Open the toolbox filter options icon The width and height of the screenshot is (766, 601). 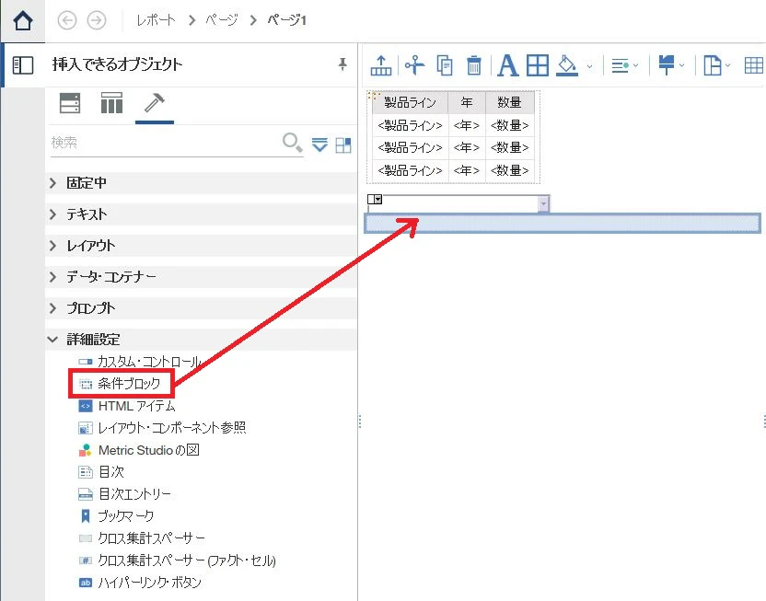coord(320,145)
